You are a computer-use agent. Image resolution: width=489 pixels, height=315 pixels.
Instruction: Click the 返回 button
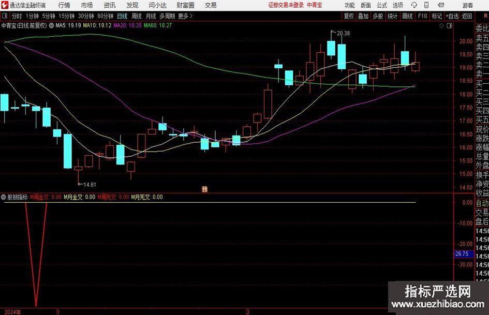tap(467, 16)
